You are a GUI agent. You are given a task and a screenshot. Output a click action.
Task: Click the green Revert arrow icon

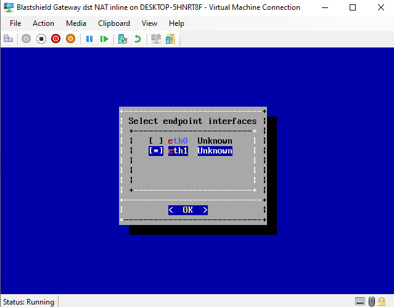click(x=137, y=39)
